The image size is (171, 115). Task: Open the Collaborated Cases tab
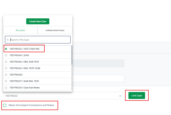coord(55,30)
